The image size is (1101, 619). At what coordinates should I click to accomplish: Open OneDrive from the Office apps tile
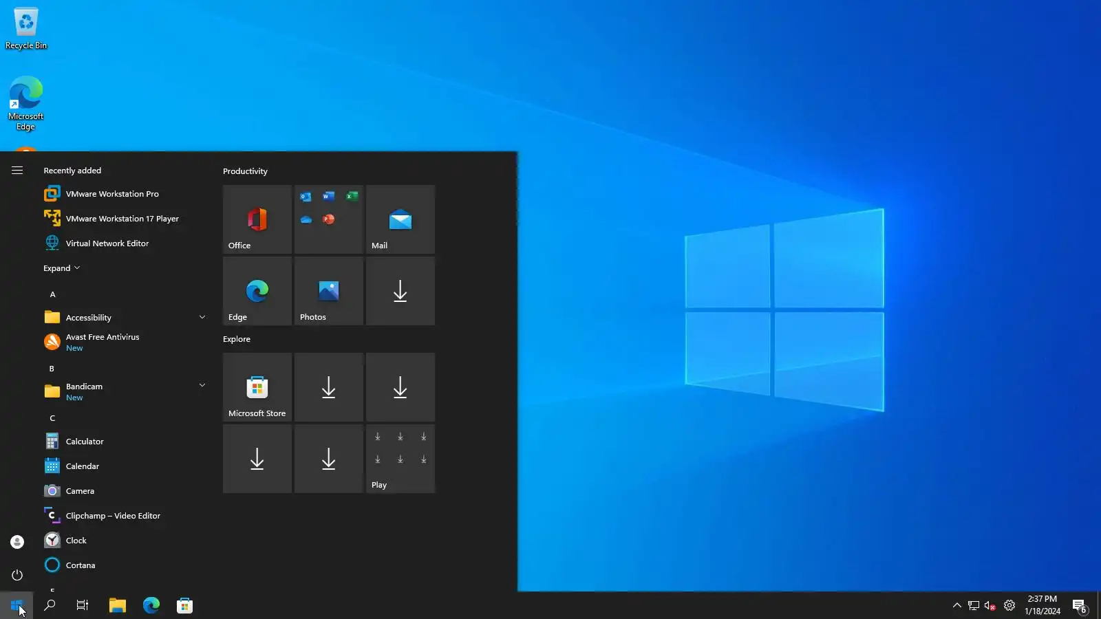[306, 219]
